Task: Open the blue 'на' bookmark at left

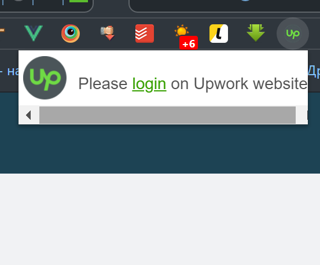Action: pos(13,71)
